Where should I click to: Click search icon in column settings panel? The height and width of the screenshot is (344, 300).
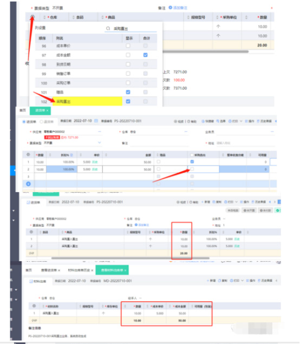[x=108, y=28]
